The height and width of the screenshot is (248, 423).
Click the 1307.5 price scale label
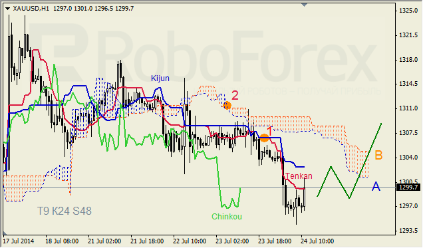point(408,132)
